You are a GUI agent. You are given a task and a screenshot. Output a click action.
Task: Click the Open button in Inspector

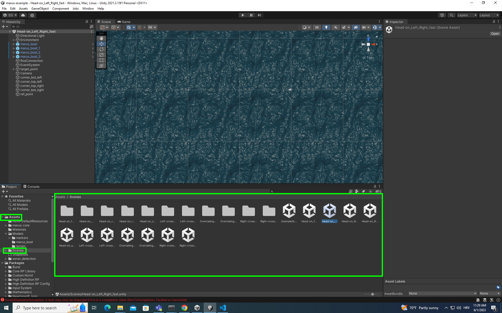(x=495, y=34)
